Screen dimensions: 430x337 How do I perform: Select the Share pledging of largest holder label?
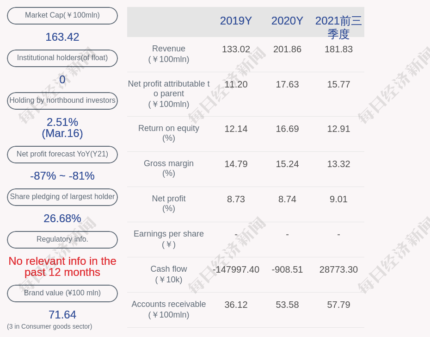click(62, 197)
